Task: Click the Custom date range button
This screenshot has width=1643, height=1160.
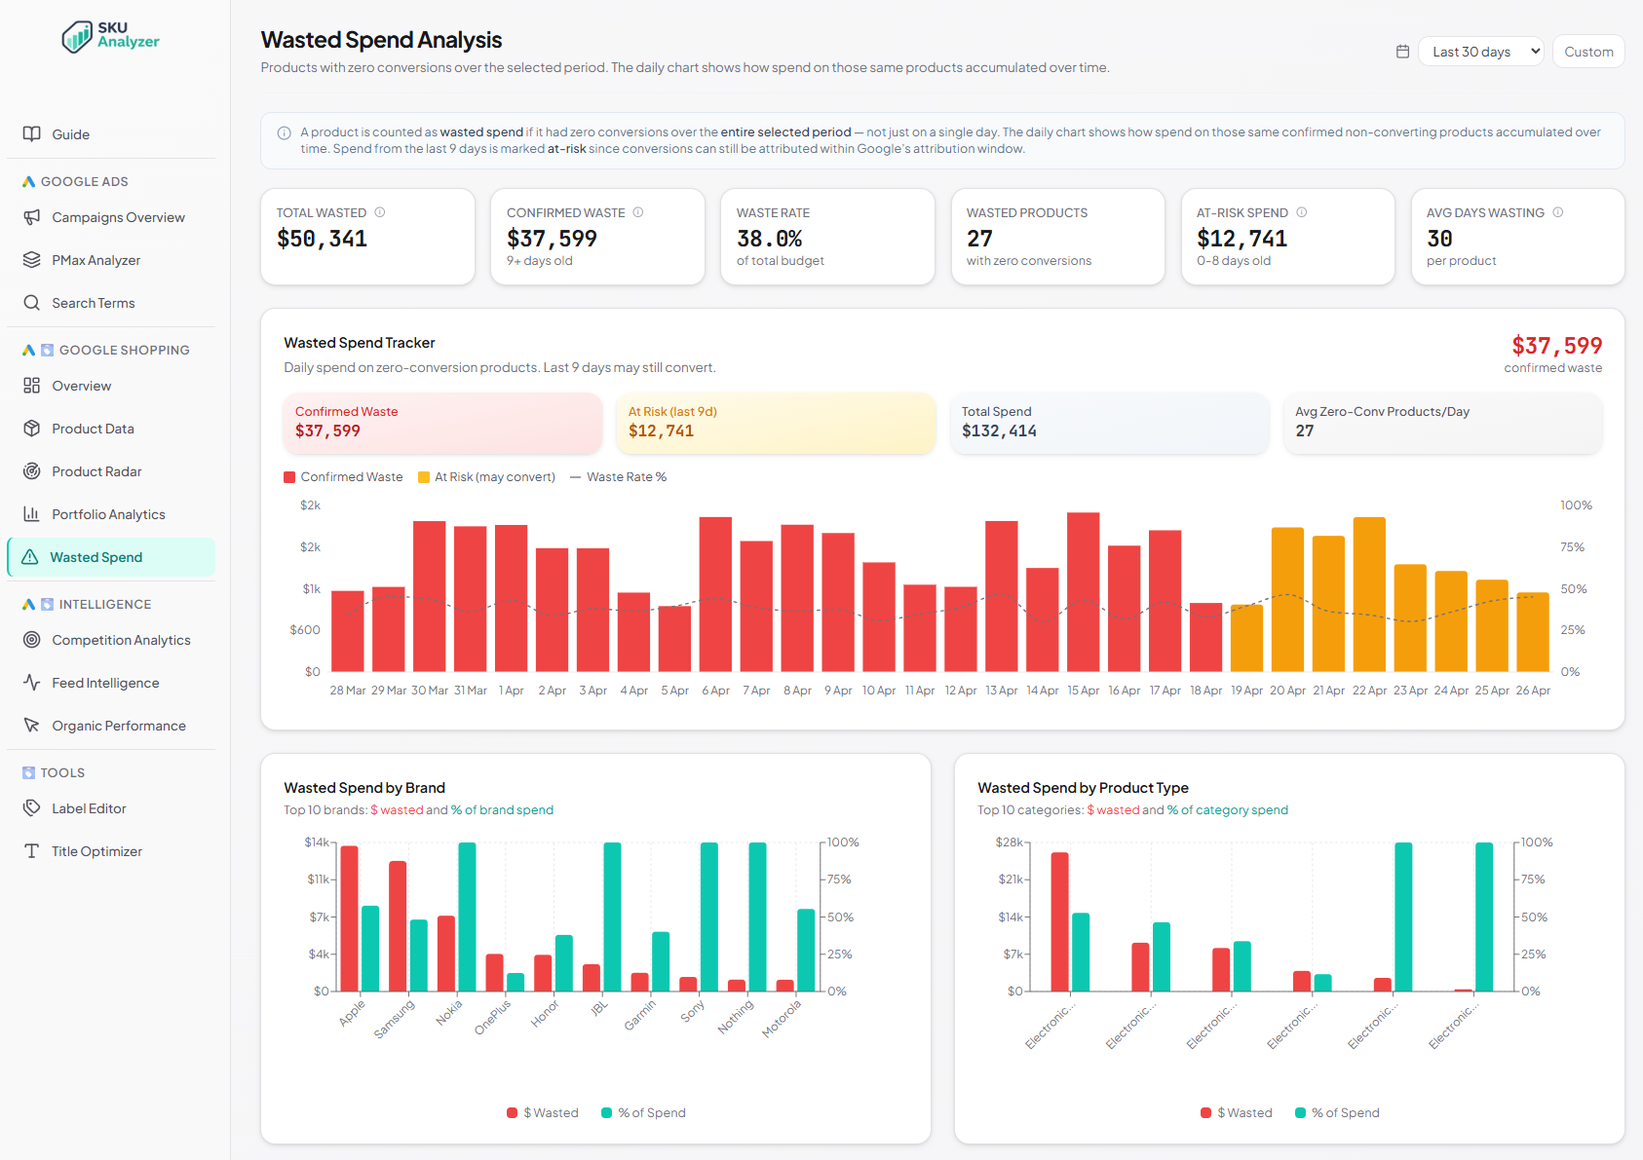Action: (1587, 51)
